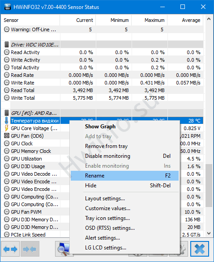Click the thermometer icon of GPU temperature row
The image size is (214, 262).
6,121
